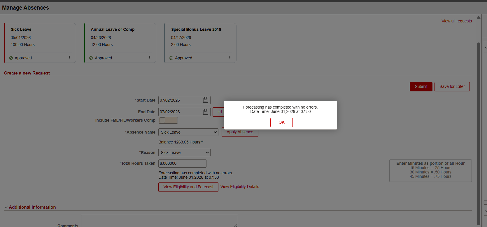Viewport: 487px width, 227px height.
Task: Click the Total Hours Taken field
Action: coord(182,163)
